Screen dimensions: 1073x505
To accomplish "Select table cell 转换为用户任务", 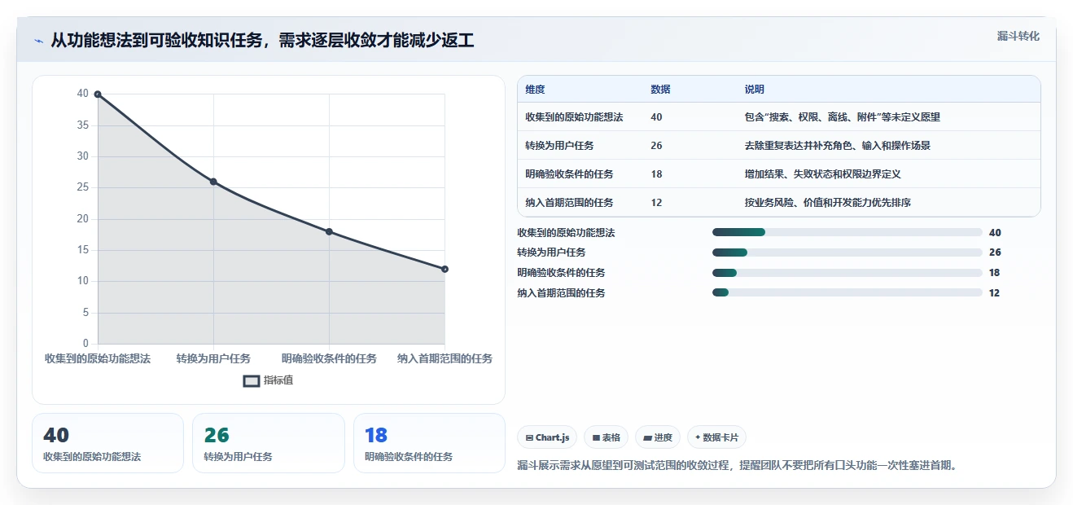I will coord(559,146).
